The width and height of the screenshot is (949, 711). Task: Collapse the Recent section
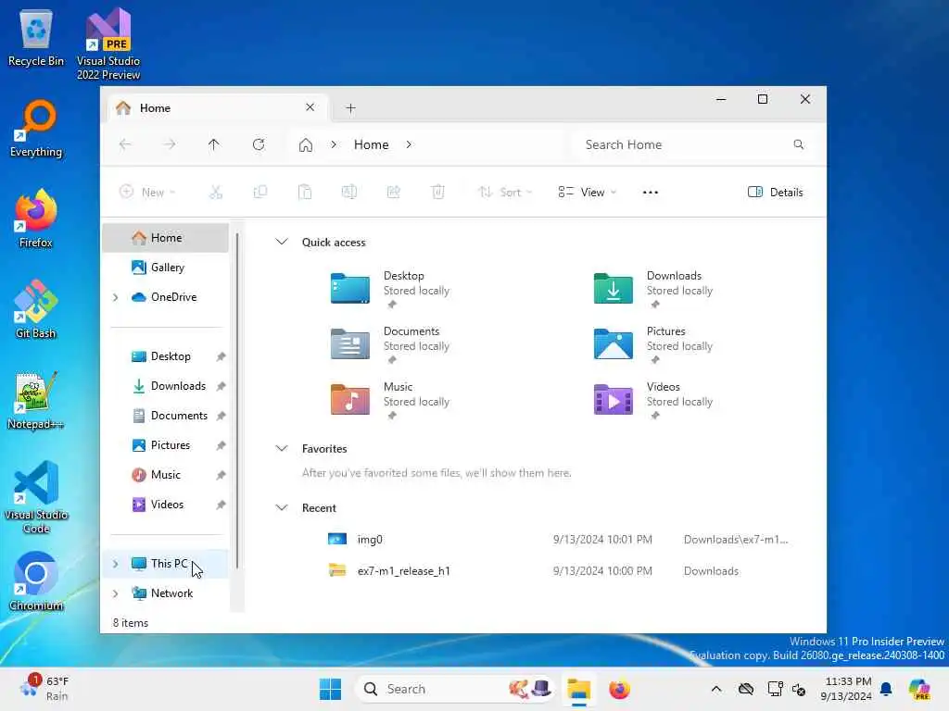[x=282, y=508]
